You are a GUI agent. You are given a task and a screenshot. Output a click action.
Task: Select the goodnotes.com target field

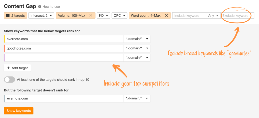pos(64,48)
